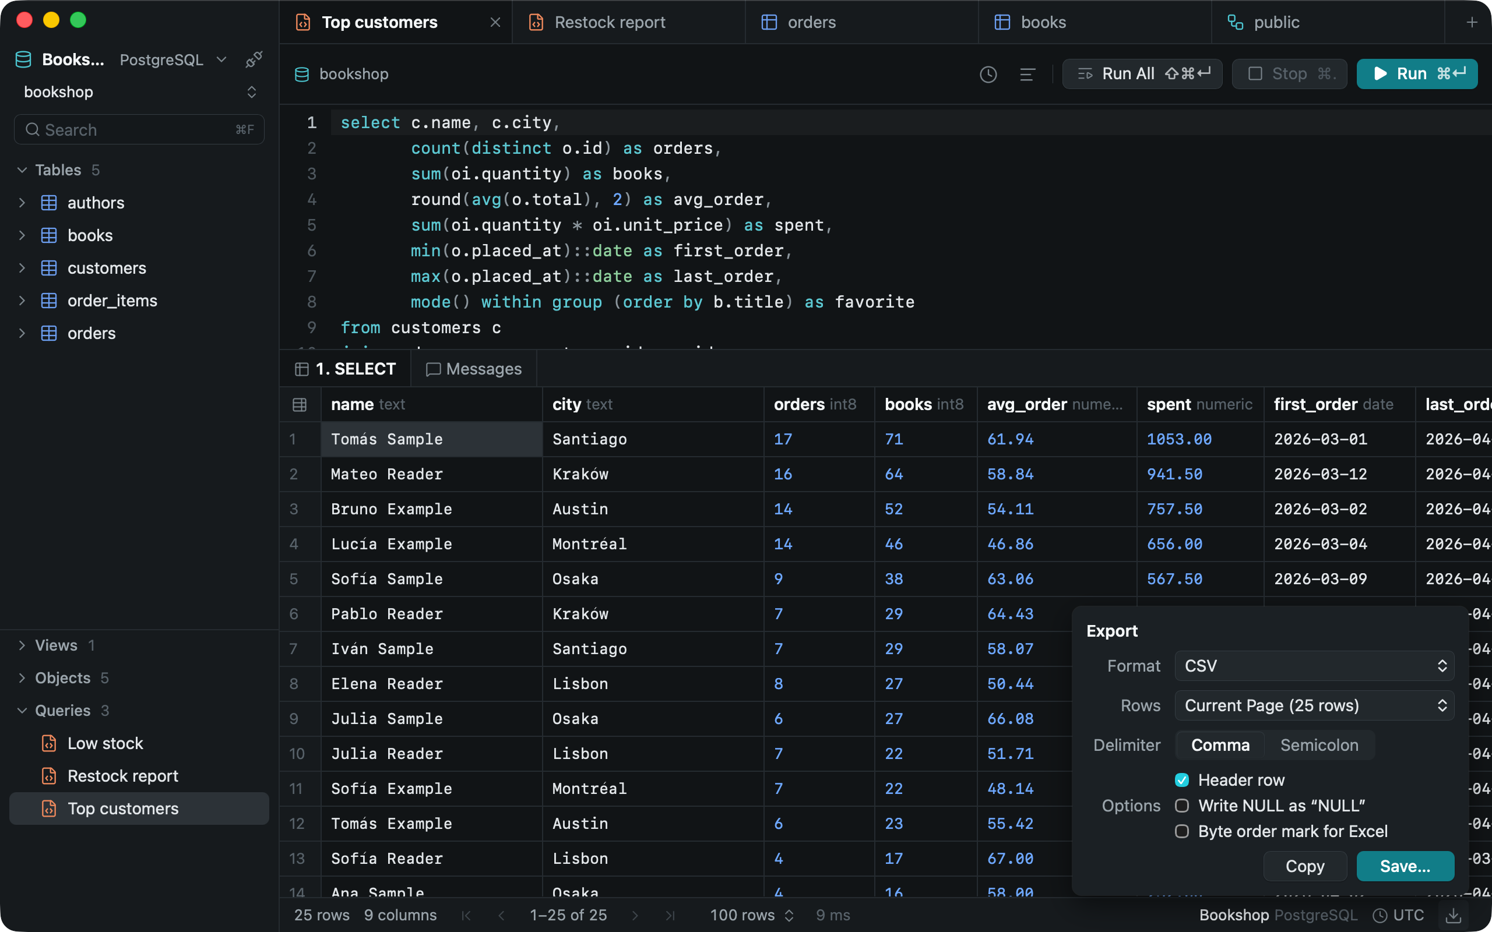Screen dimensions: 1492x932
Task: Open the Restock report saved query in sidebar
Action: (139, 776)
